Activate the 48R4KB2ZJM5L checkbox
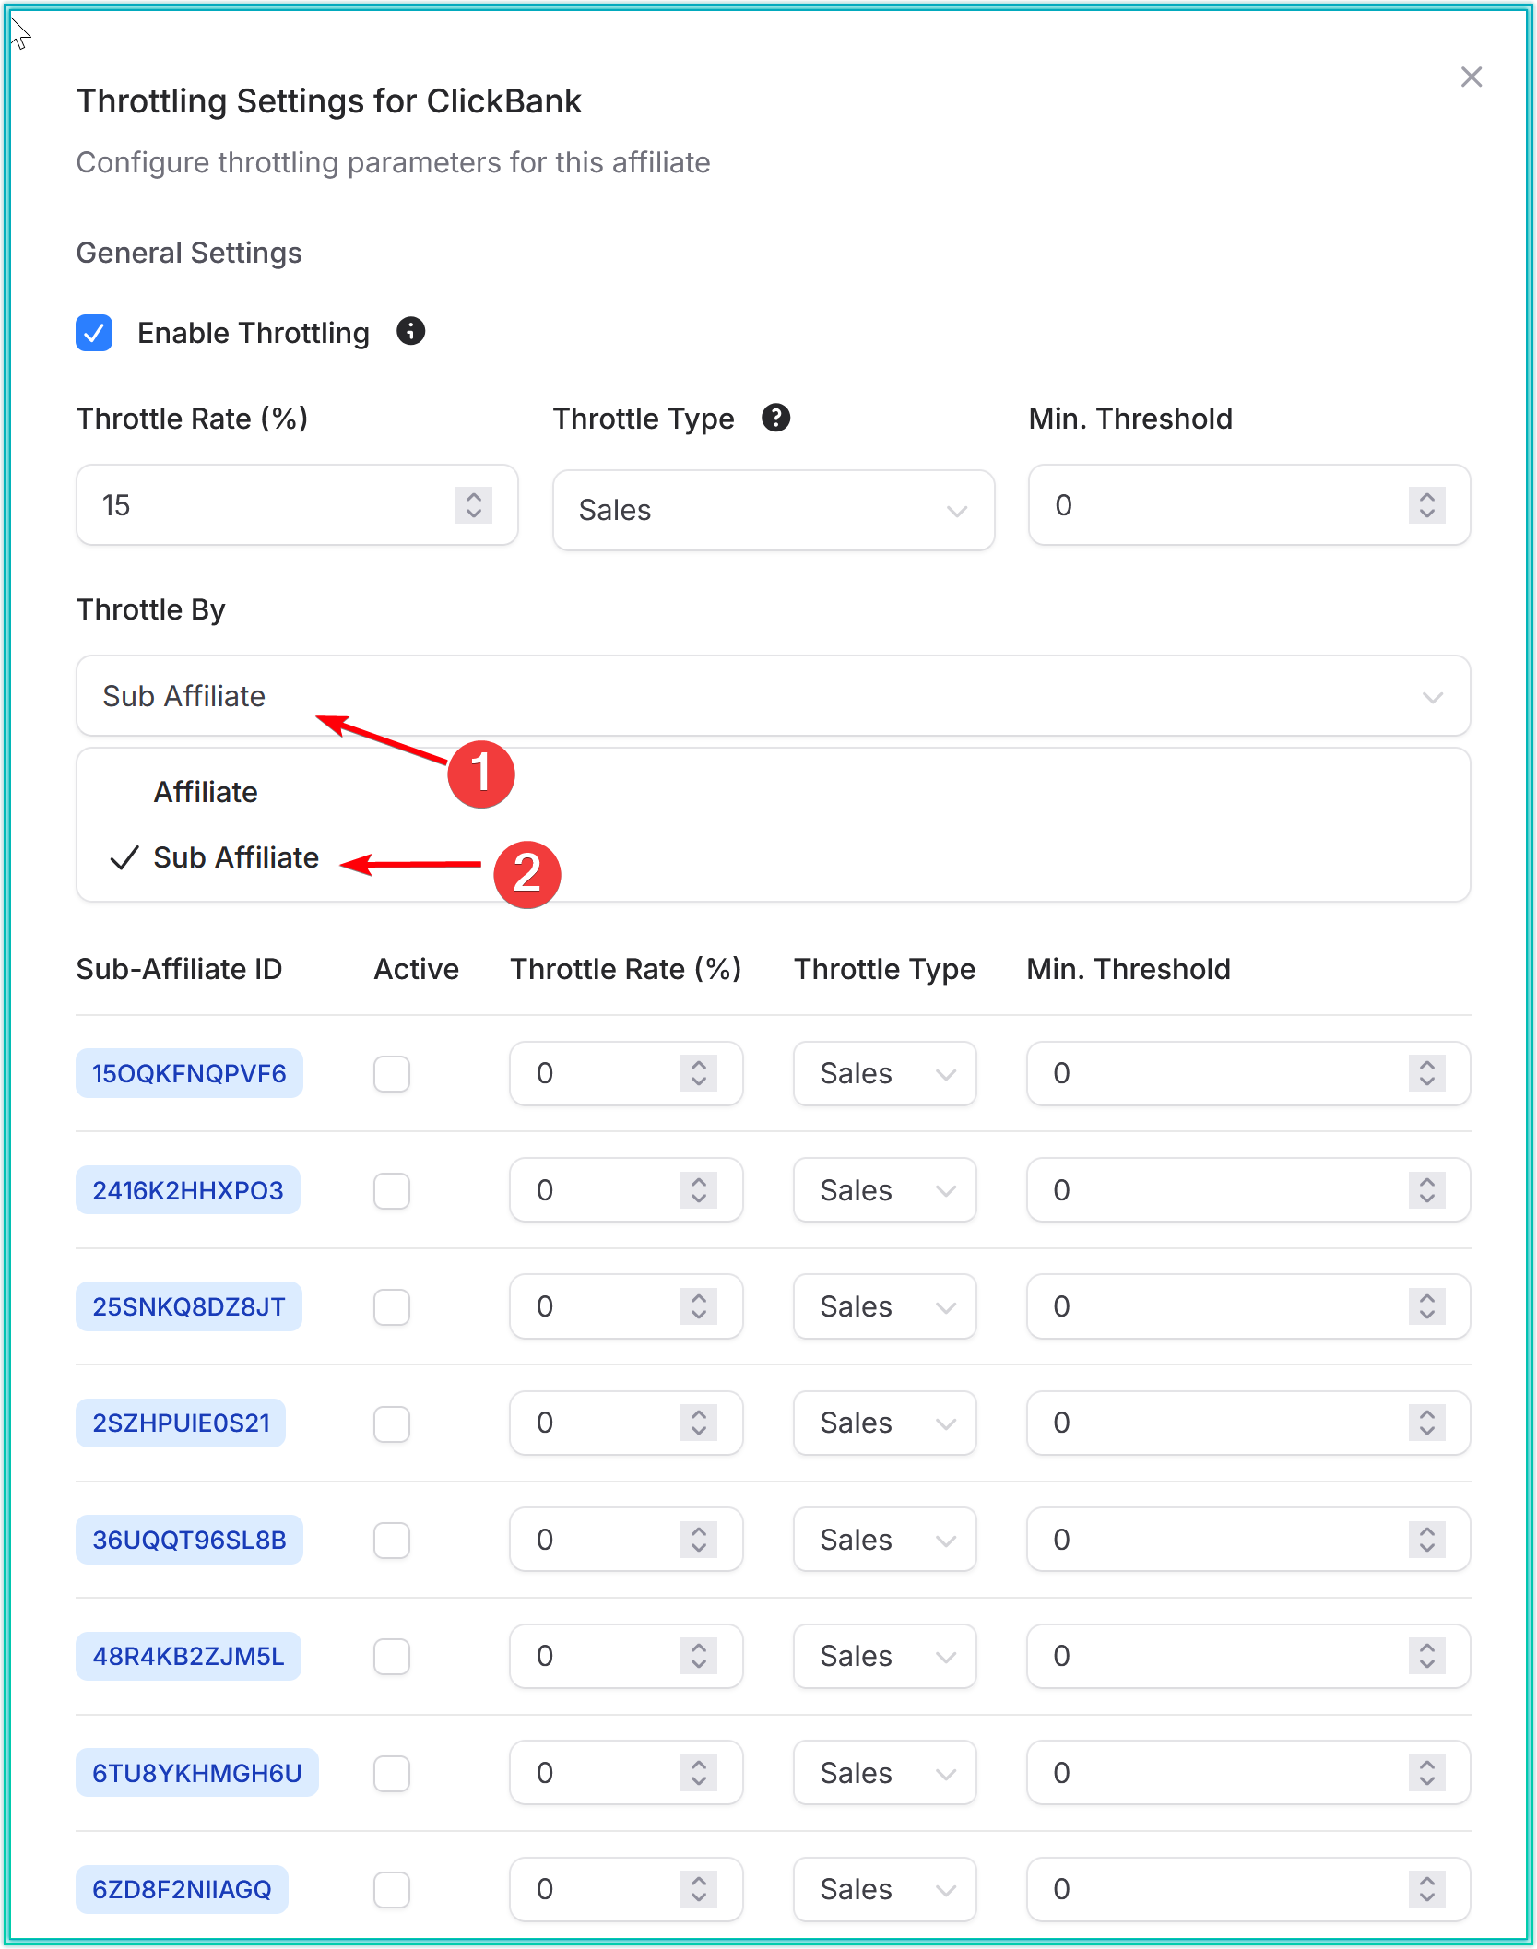The image size is (1537, 1949). click(392, 1657)
